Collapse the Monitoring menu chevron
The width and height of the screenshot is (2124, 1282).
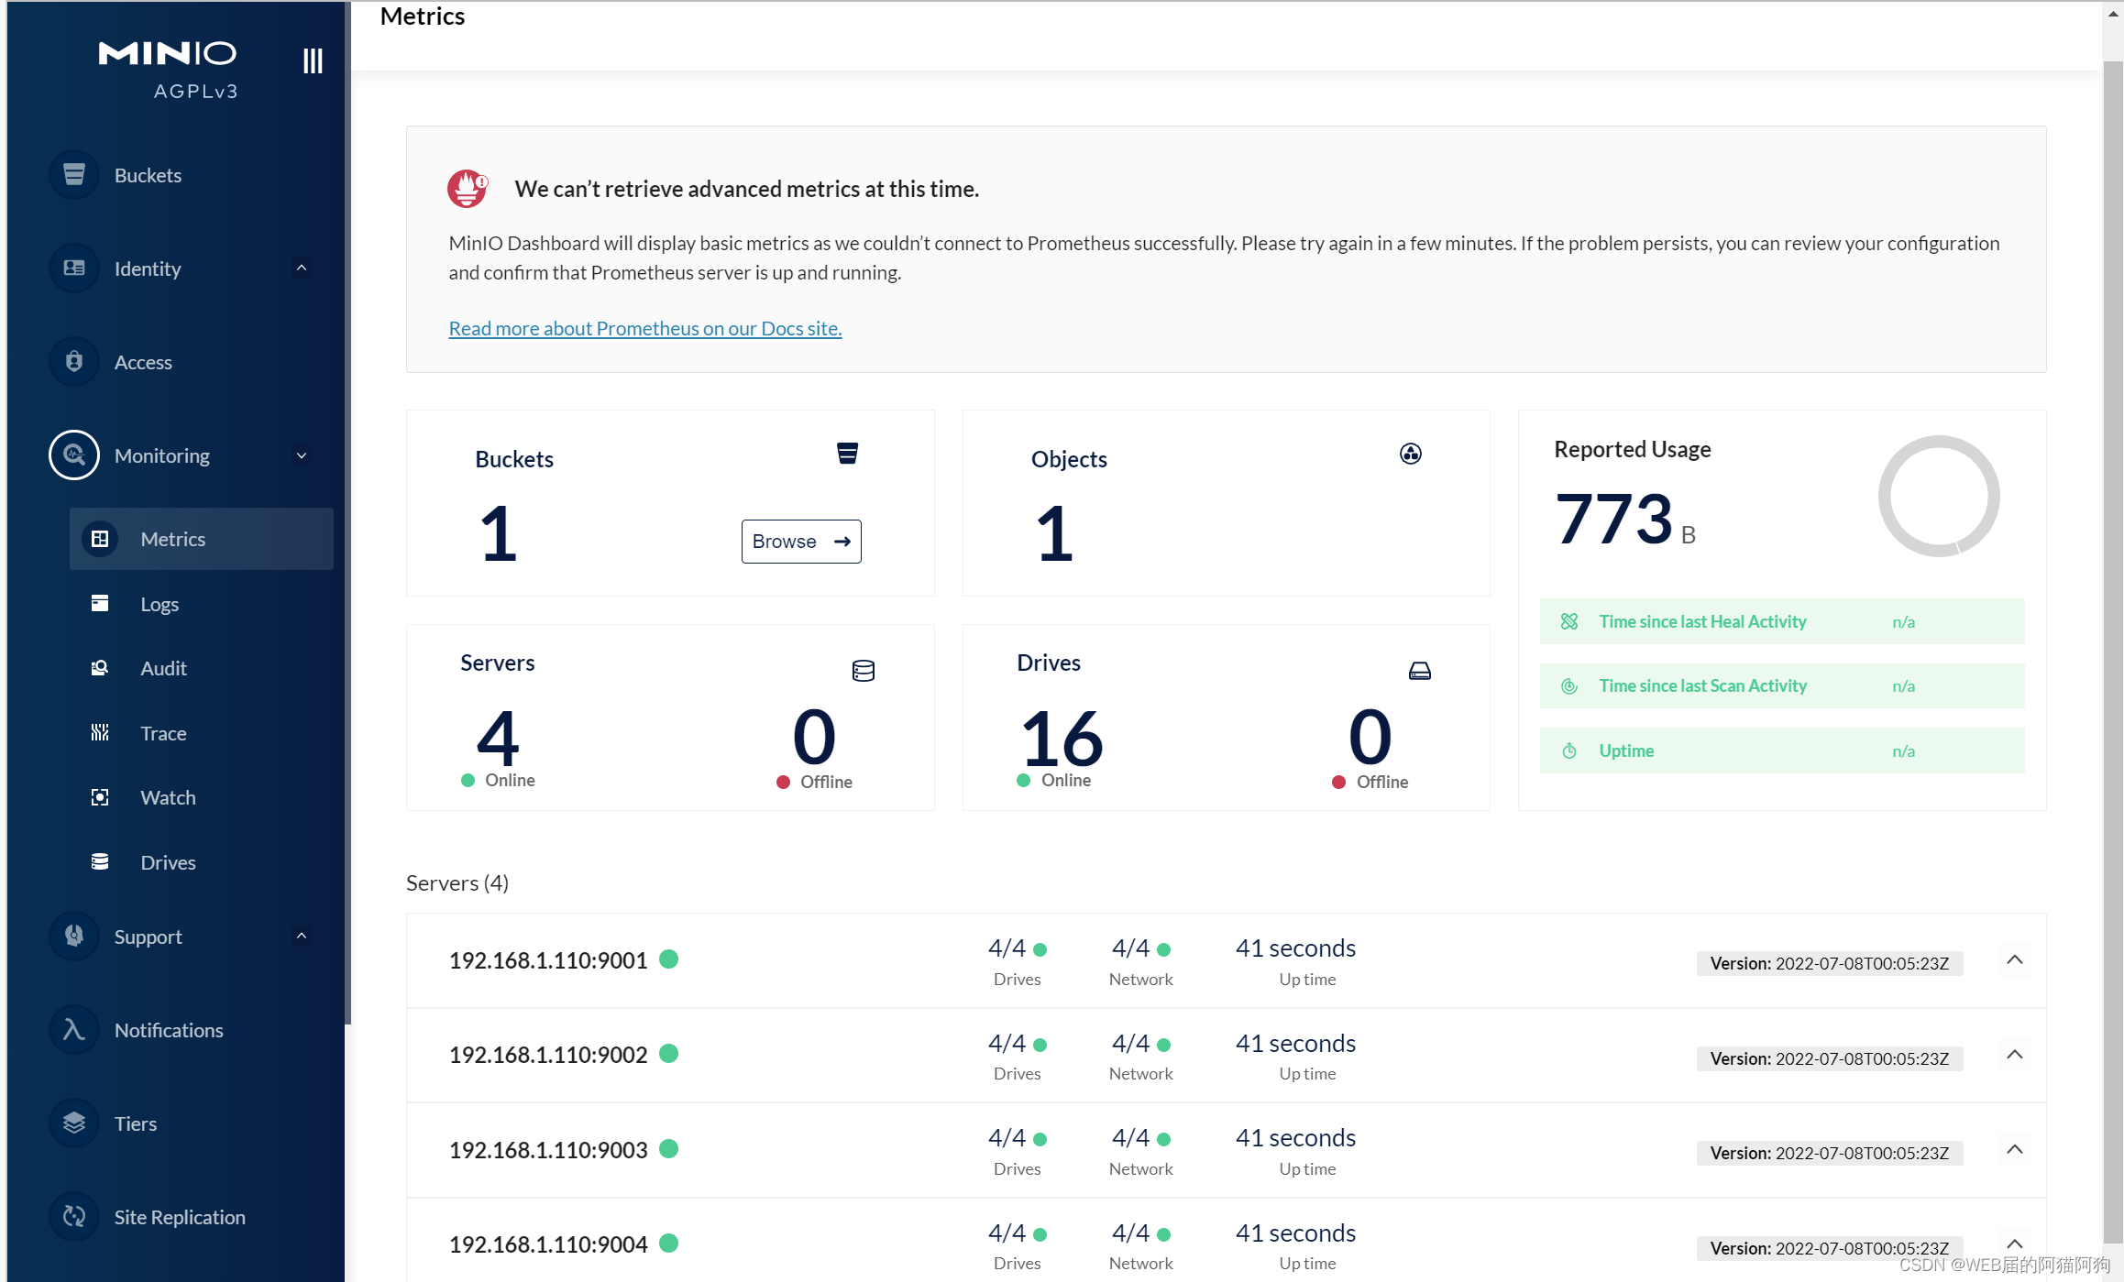(x=302, y=455)
